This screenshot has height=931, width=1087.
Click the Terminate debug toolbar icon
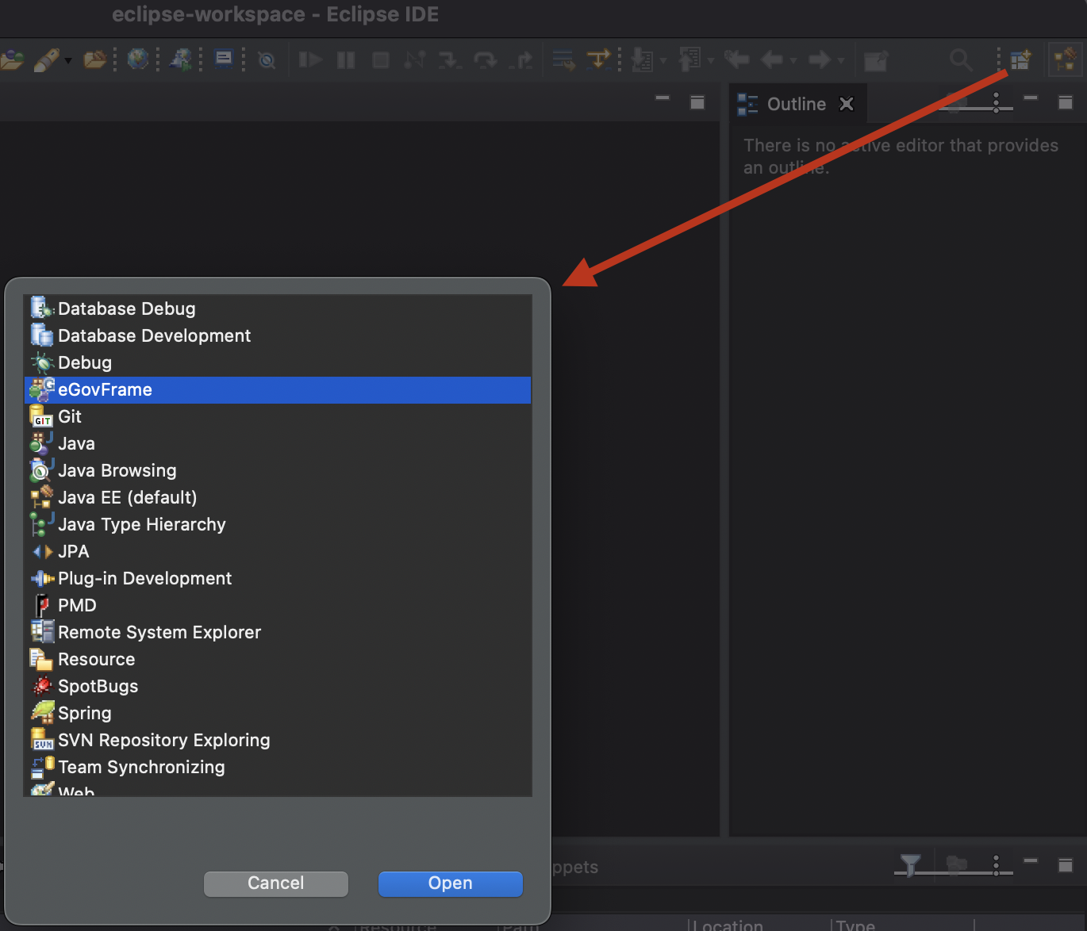point(381,59)
